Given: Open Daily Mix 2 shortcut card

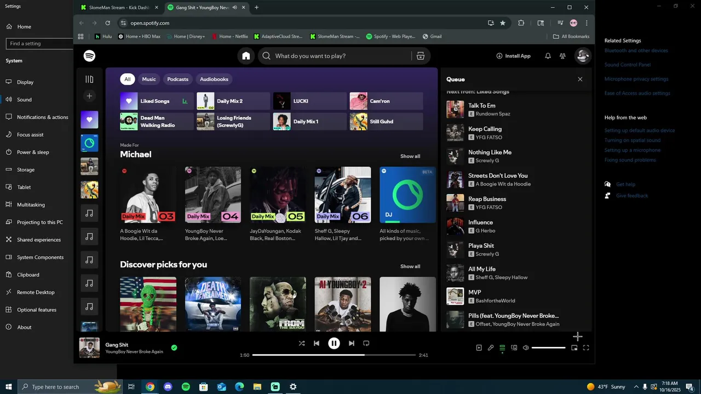Looking at the screenshot, I should point(233,101).
